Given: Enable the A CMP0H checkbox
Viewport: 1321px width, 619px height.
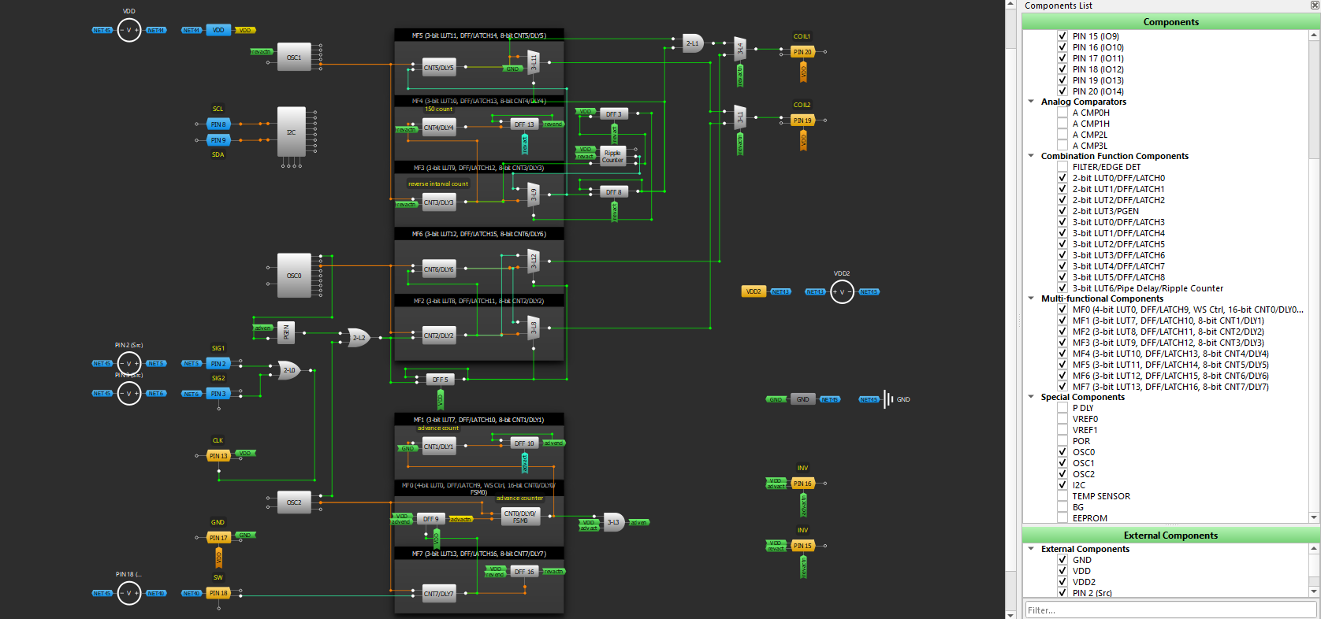Looking at the screenshot, I should (x=1062, y=113).
